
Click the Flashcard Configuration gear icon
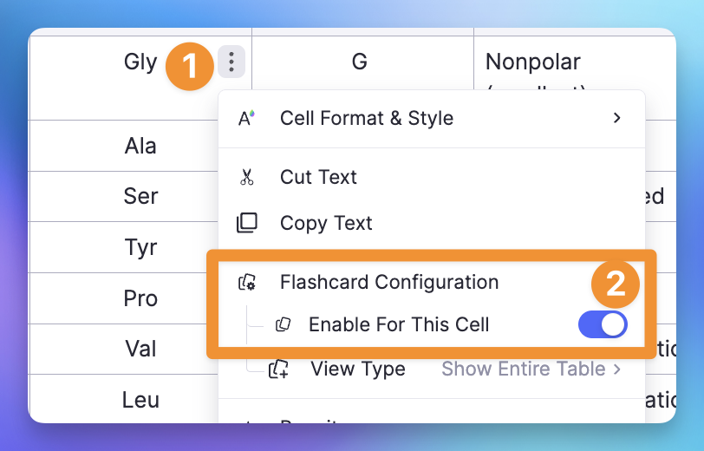coord(247,282)
